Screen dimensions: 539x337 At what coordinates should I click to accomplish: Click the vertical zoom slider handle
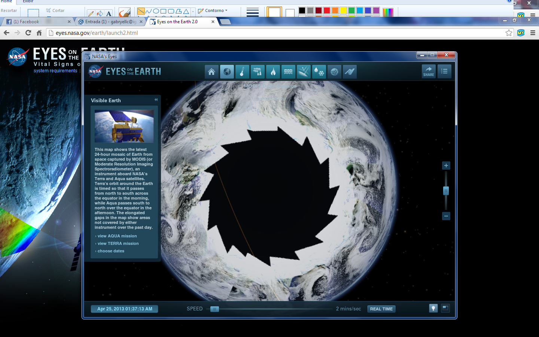click(446, 191)
